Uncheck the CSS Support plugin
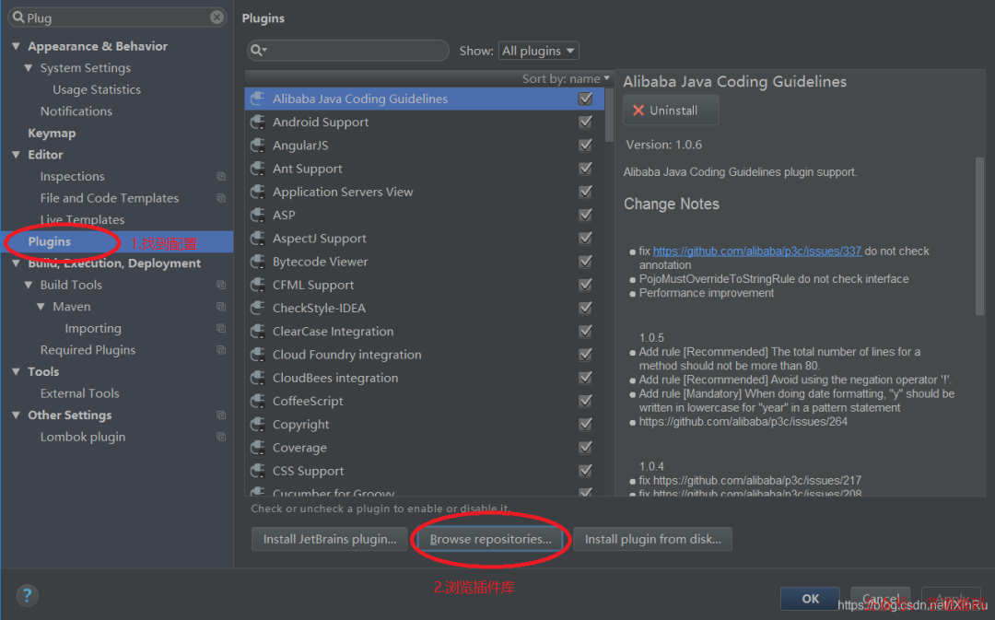Image resolution: width=995 pixels, height=620 pixels. tap(586, 471)
